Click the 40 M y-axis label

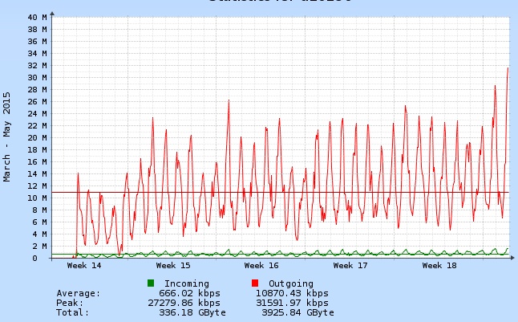36,17
